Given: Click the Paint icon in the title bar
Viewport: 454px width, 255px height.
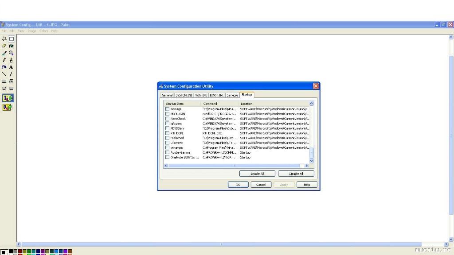Looking at the screenshot, I should click(x=3, y=25).
